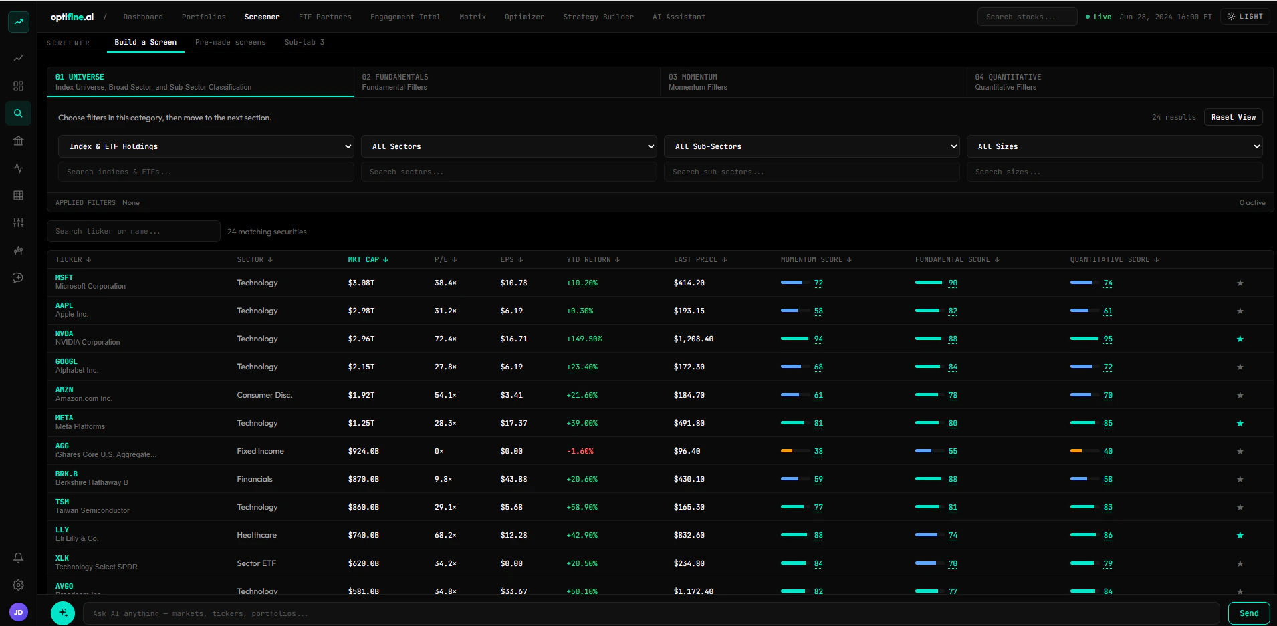Image resolution: width=1277 pixels, height=626 pixels.
Task: Click NVDA's momentum score bar
Action: [795, 339]
